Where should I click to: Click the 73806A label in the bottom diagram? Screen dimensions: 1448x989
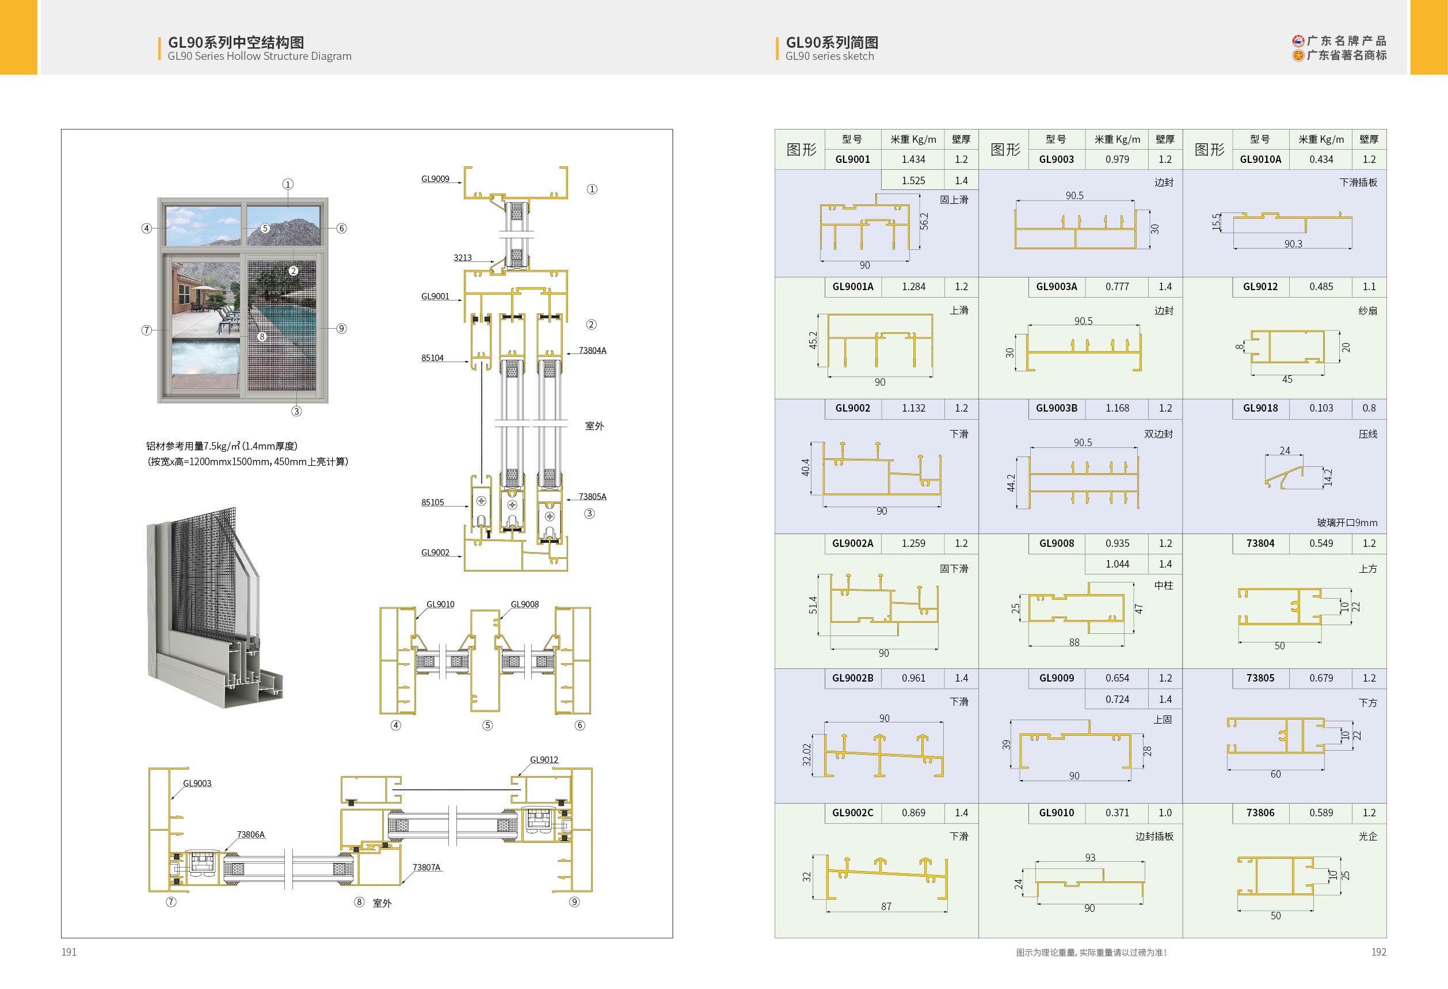pyautogui.click(x=250, y=835)
